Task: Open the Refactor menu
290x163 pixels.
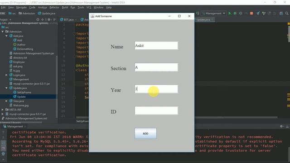Action: (x=54, y=7)
